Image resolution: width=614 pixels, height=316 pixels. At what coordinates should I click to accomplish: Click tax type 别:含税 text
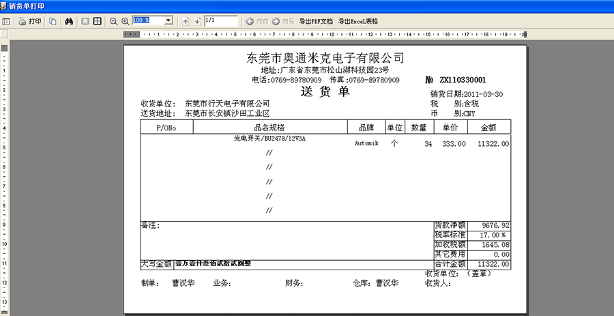(467, 104)
